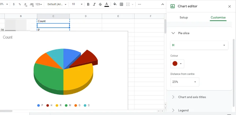236x115 pixels.
Task: Open the cell fill colour picker
Action: pos(115,4)
